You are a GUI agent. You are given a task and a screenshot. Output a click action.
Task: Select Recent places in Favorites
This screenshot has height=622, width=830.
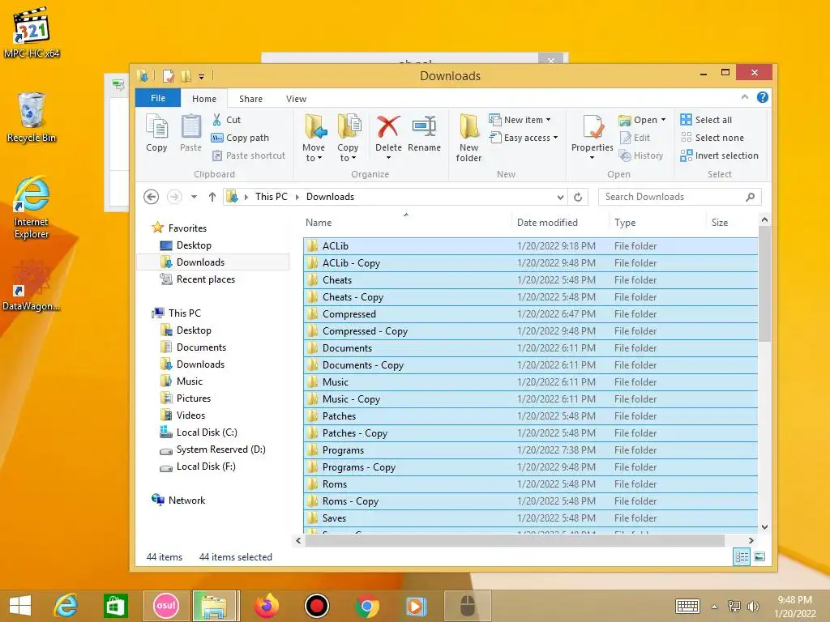point(205,279)
